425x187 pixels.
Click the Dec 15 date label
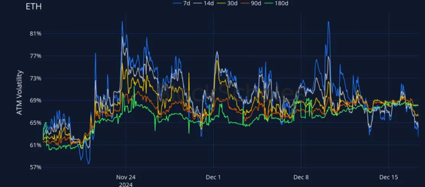click(389, 177)
